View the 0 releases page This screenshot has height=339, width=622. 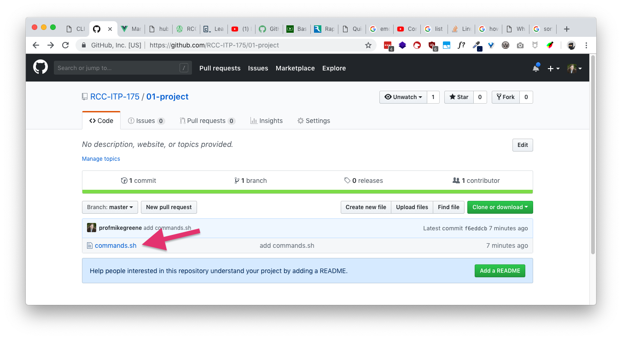[x=363, y=181]
